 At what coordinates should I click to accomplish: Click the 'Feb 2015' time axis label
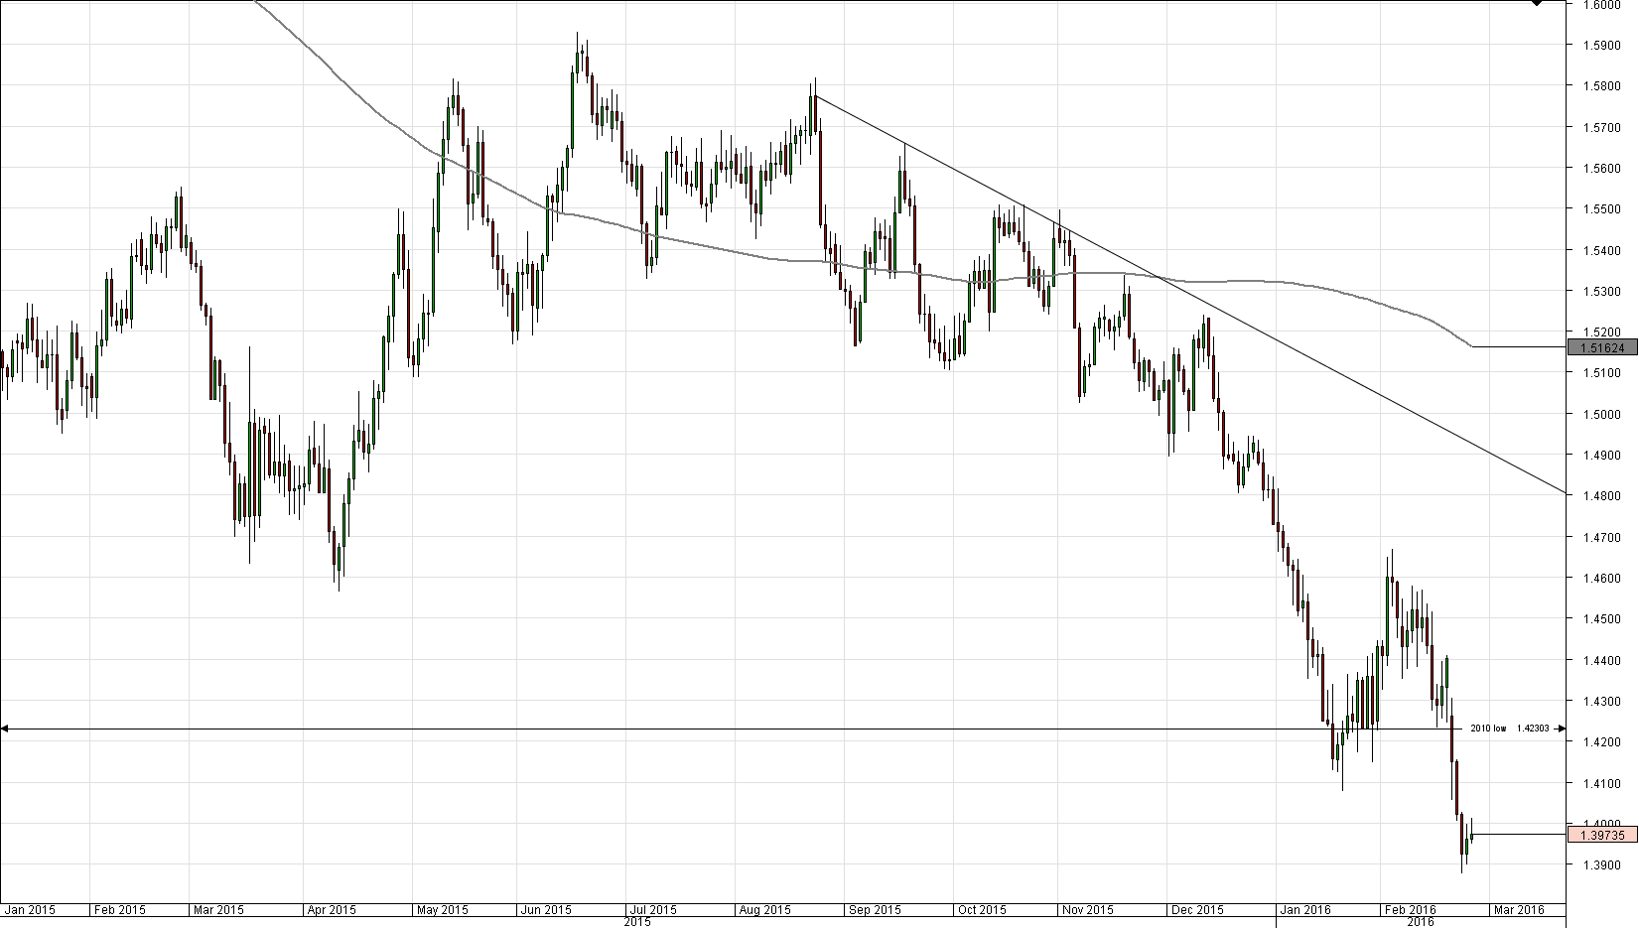point(119,909)
